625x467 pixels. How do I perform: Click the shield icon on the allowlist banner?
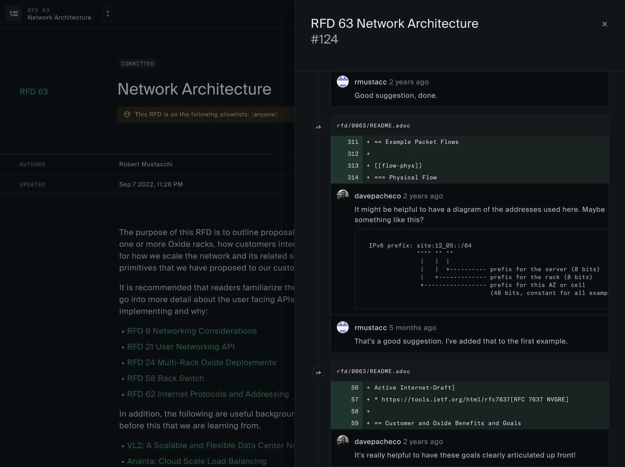[x=127, y=114]
